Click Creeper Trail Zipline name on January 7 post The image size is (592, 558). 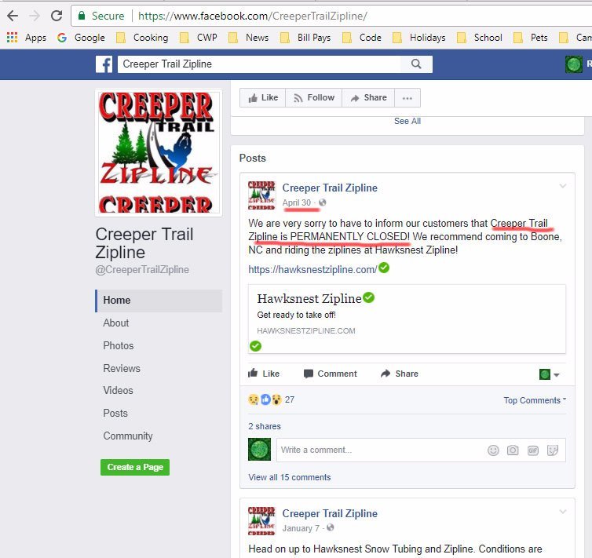(x=330, y=513)
